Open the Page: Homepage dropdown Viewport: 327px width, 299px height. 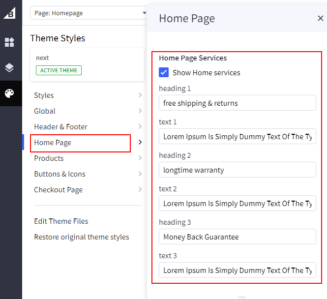89,13
